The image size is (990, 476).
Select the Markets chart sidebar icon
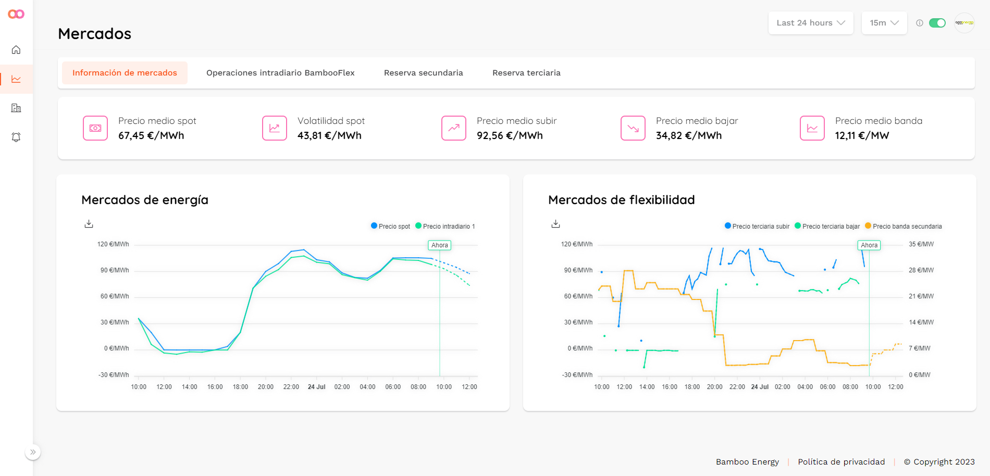[x=16, y=79]
